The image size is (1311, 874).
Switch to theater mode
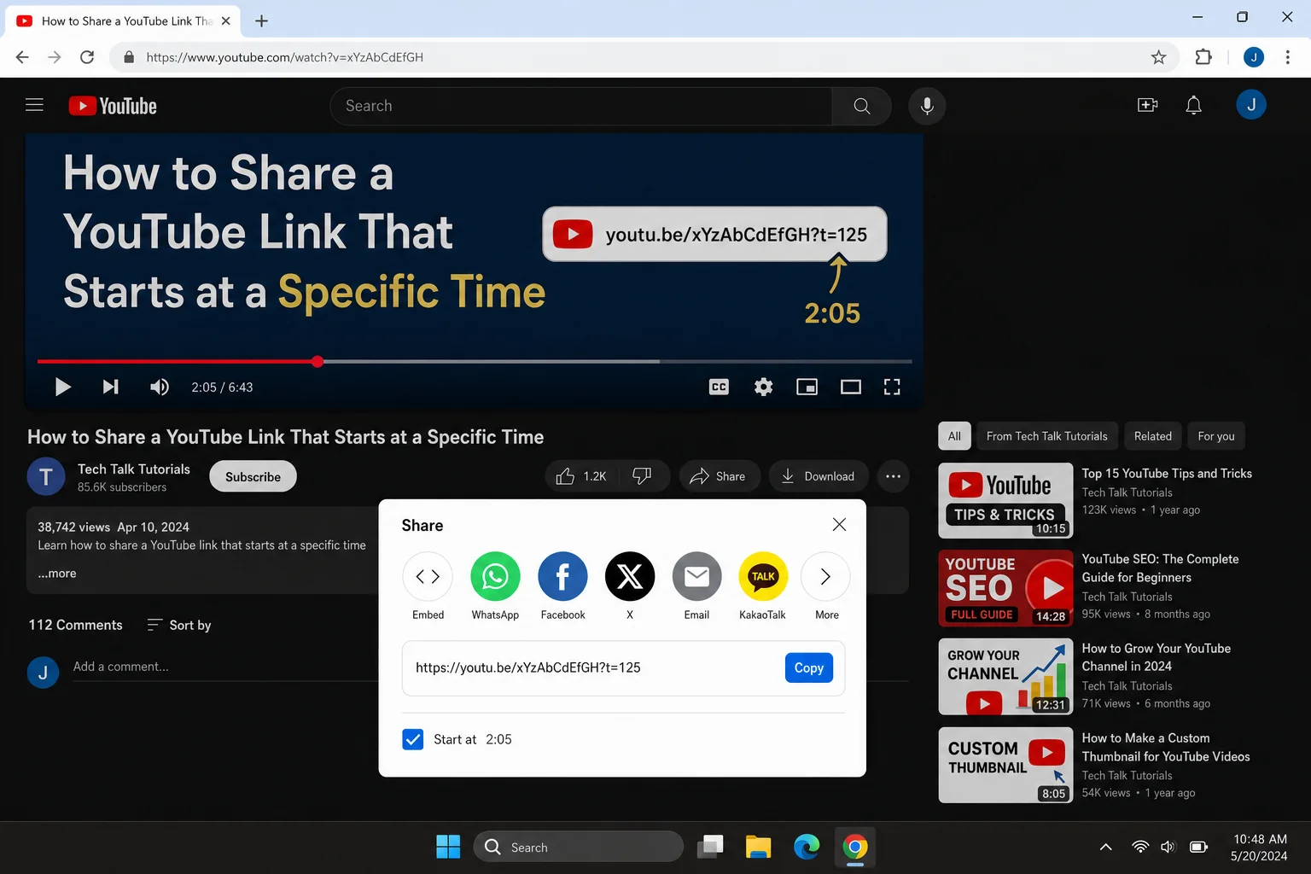pos(851,387)
